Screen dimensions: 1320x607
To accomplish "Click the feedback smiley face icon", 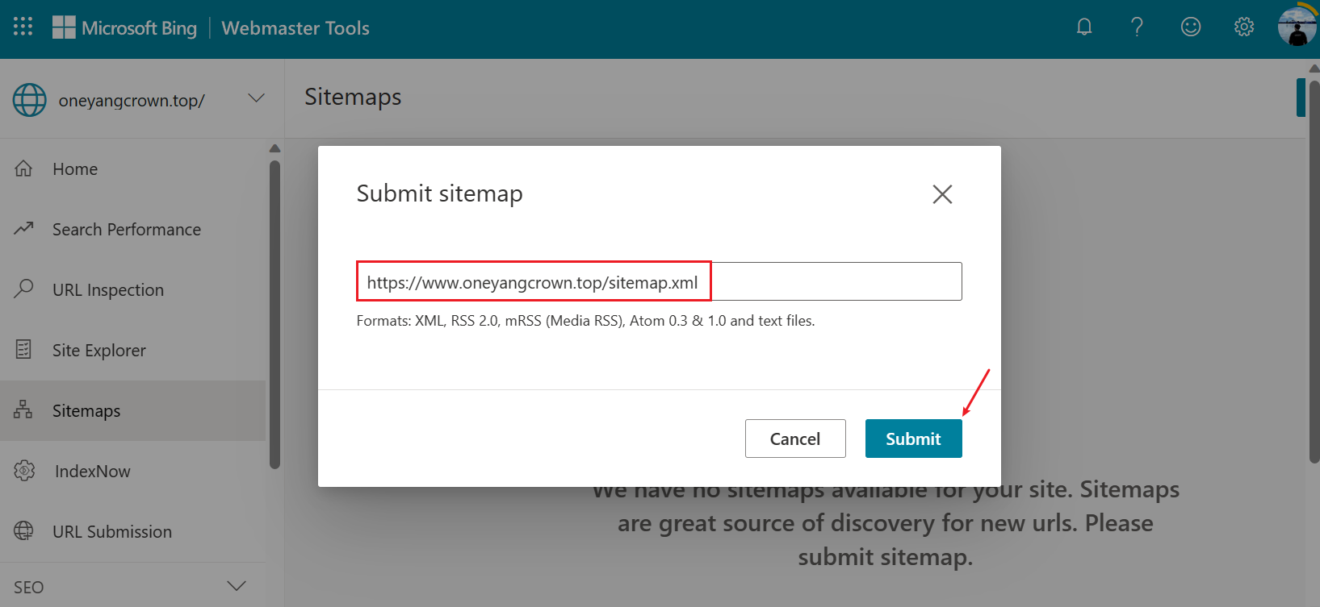I will coord(1190,27).
